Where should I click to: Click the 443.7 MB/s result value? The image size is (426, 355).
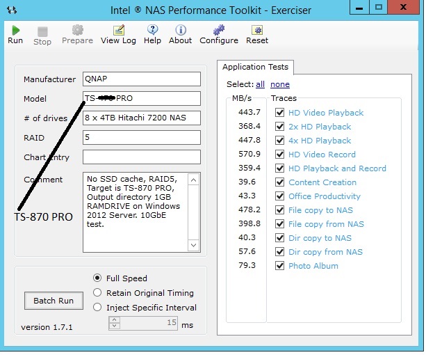(249, 112)
